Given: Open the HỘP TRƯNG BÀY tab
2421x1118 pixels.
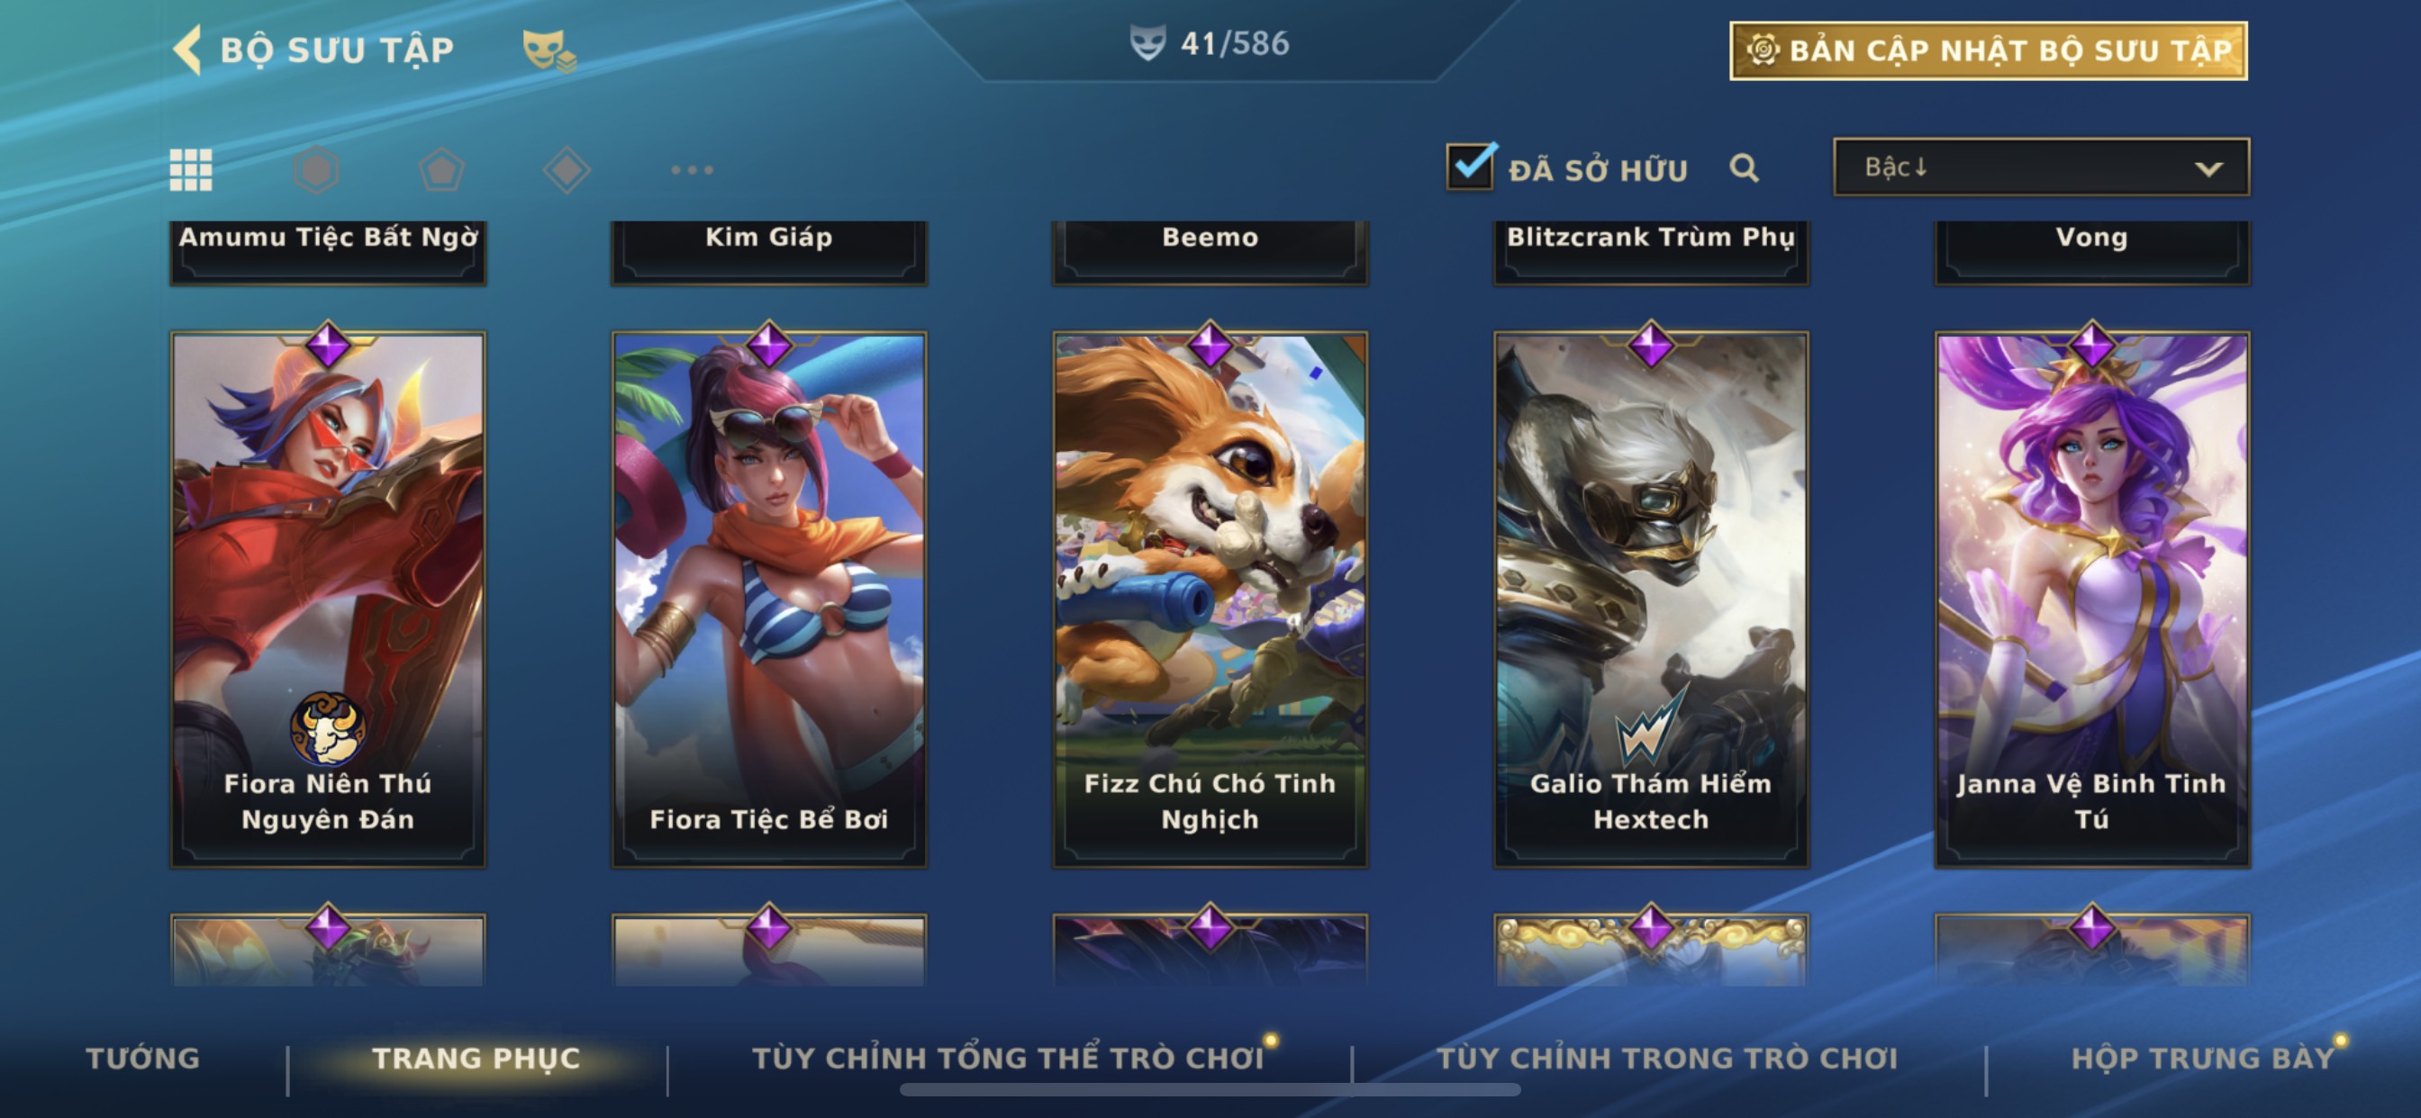Looking at the screenshot, I should click(x=2203, y=1058).
